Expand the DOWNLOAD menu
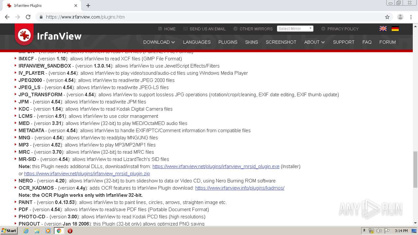The image size is (418, 235). [159, 42]
